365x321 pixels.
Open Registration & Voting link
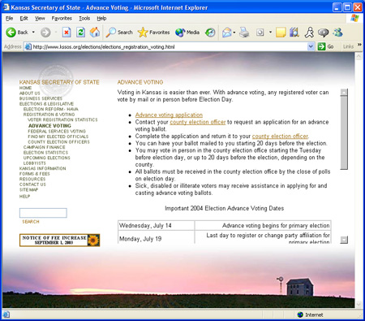(x=49, y=115)
